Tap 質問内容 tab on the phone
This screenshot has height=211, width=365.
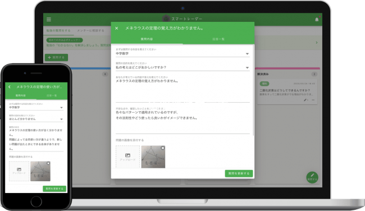[x=20, y=95]
